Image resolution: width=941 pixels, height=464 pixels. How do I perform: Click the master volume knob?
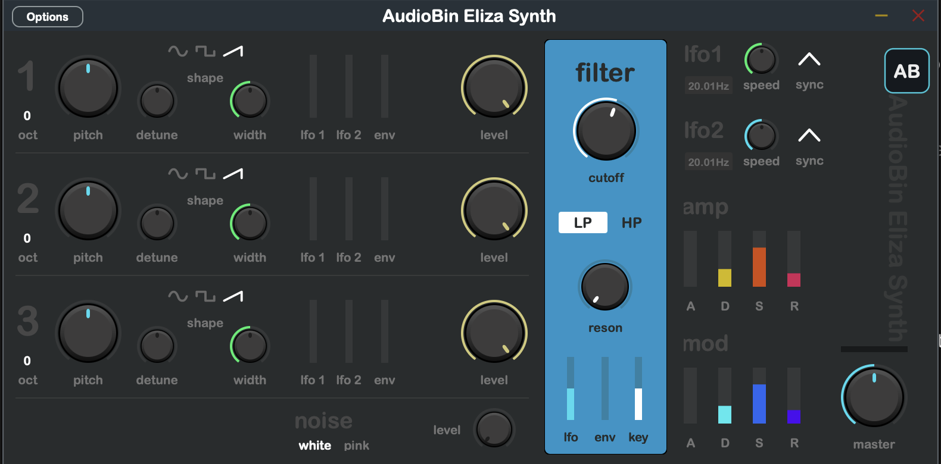pos(874,397)
